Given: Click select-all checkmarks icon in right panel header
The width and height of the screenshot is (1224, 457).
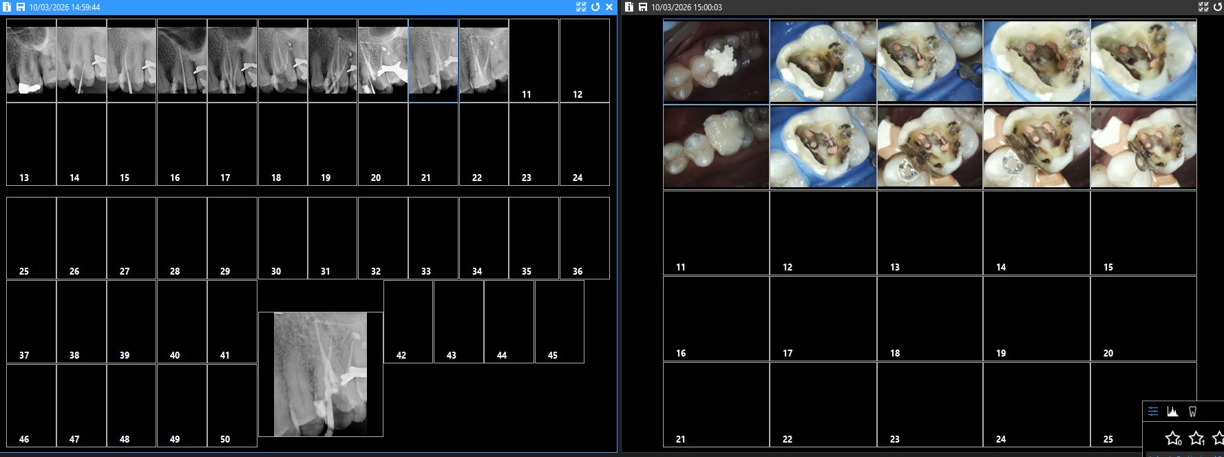Looking at the screenshot, I should [1203, 7].
